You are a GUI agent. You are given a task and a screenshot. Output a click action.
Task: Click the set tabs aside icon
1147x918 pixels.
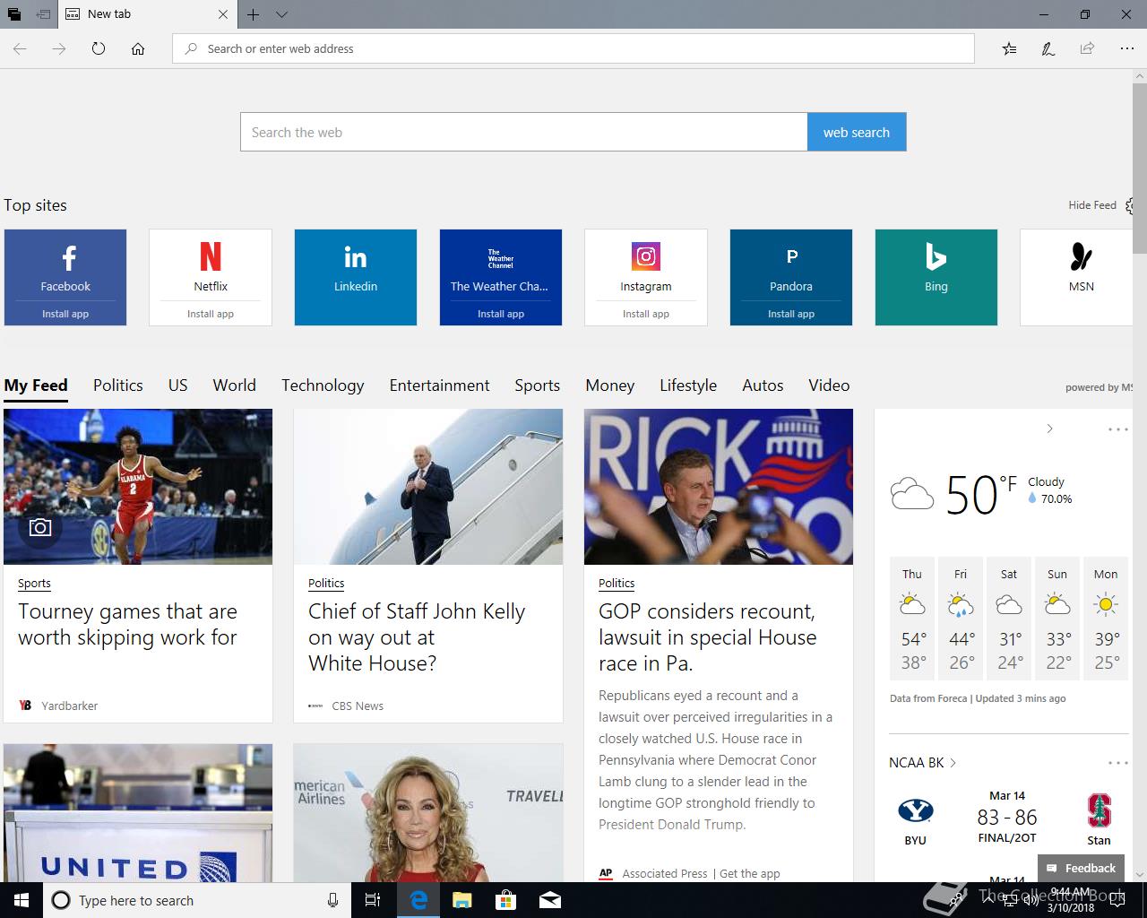coord(43,14)
